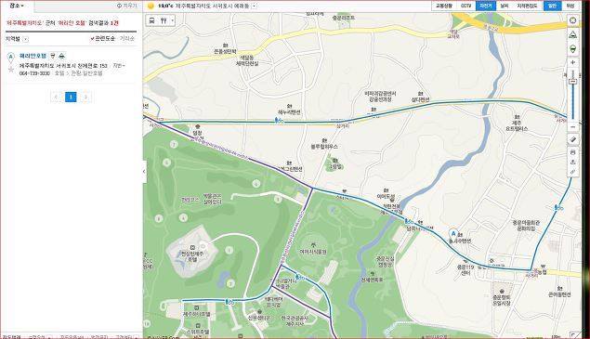Toggle the 자전거 bicycle layer

[x=485, y=6]
